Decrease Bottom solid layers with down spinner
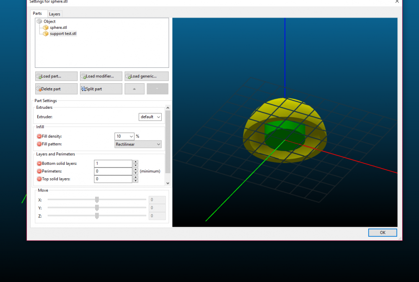 135,165
